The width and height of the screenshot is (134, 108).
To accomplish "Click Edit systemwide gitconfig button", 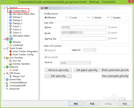I will point(115,70).
